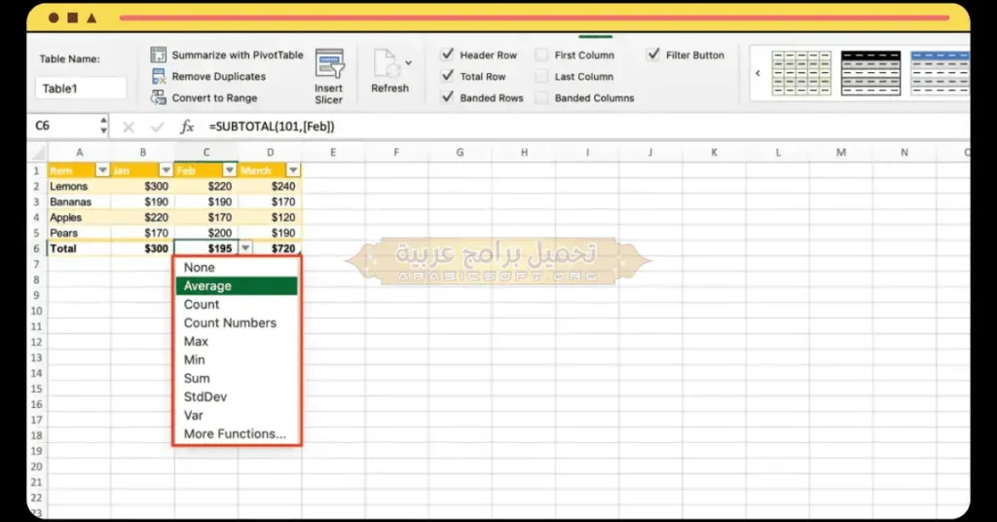Select None from the totals menu
Viewport: 997px width, 522px height.
(x=237, y=268)
